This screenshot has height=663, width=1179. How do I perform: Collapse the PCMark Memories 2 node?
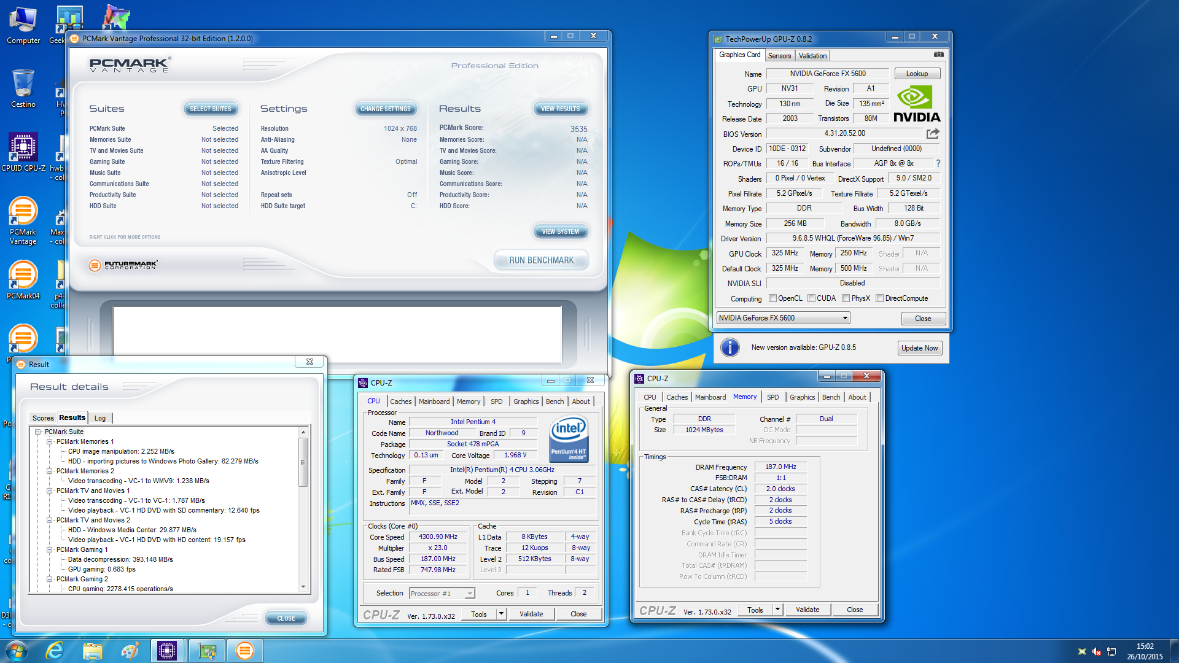50,471
